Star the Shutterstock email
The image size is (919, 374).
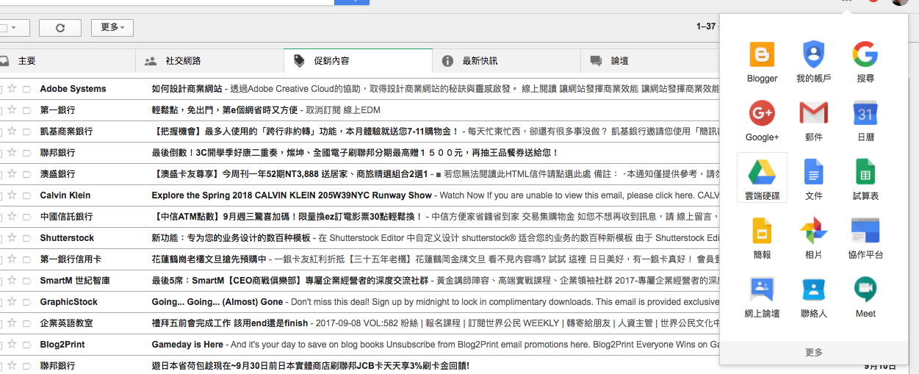click(x=12, y=238)
